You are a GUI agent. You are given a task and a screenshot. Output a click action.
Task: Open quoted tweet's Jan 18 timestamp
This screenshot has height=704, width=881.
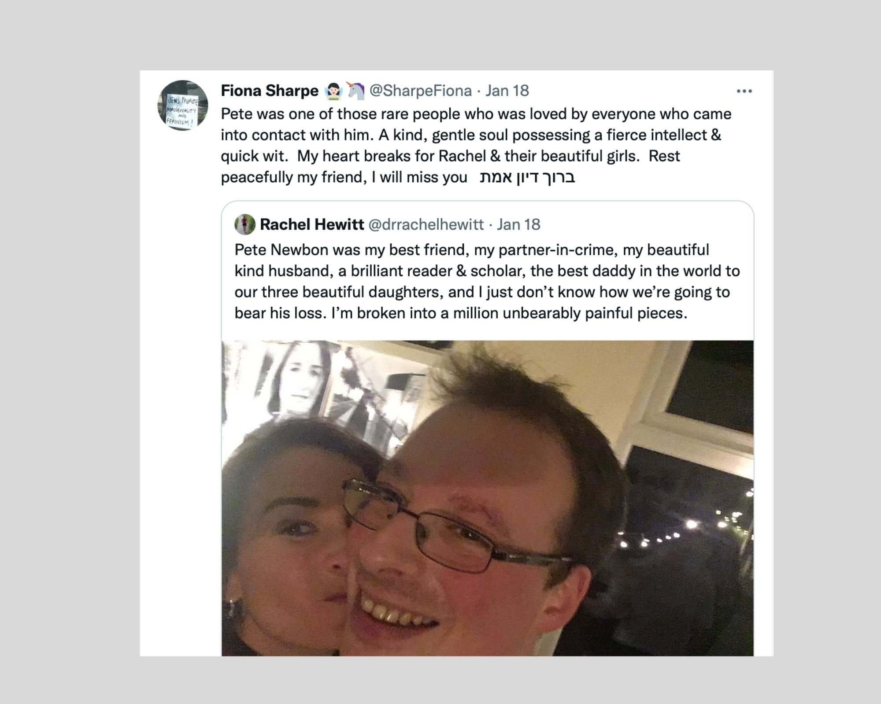[518, 224]
